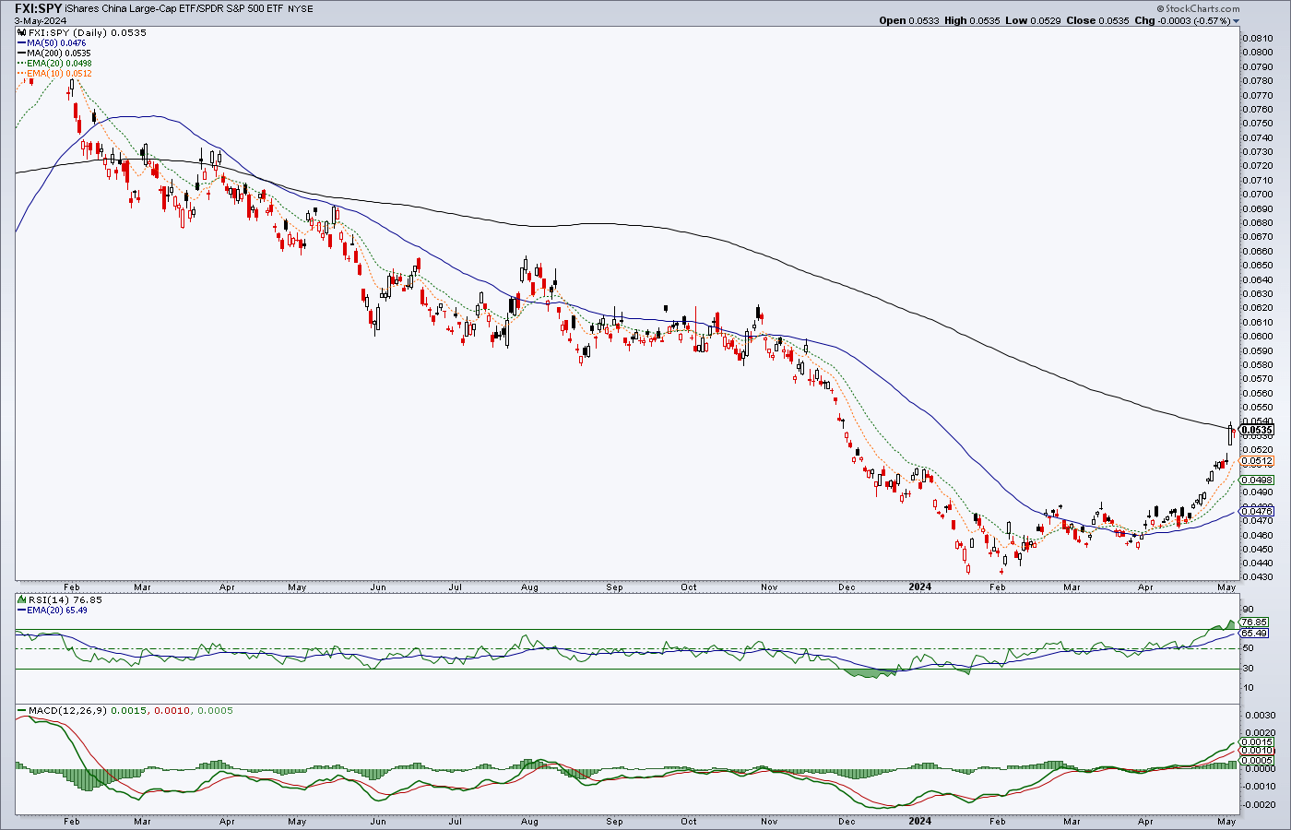Image resolution: width=1291 pixels, height=830 pixels.
Task: Select the Nov label under the price chart
Action: click(770, 587)
